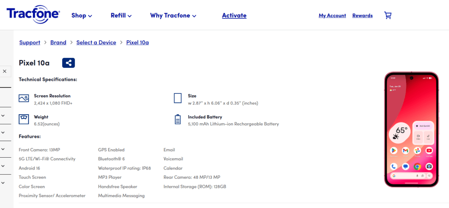This screenshot has height=208, width=449.
Task: Open My Account link
Action: [x=332, y=15]
